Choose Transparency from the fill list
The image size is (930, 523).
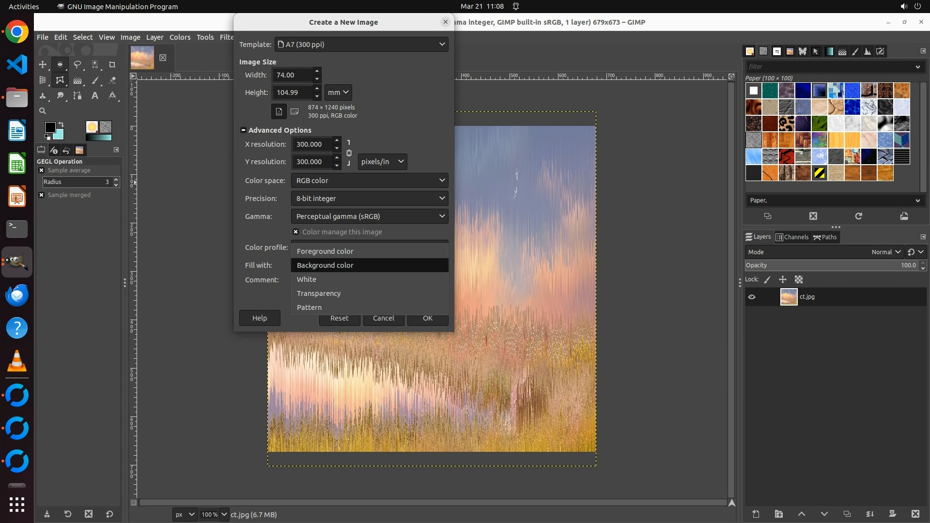click(319, 293)
